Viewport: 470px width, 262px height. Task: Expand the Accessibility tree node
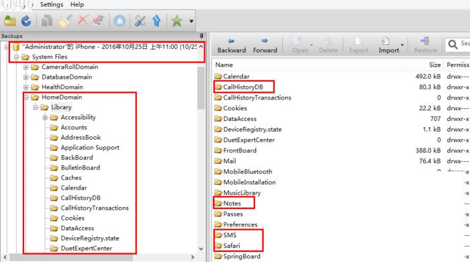(x=45, y=118)
